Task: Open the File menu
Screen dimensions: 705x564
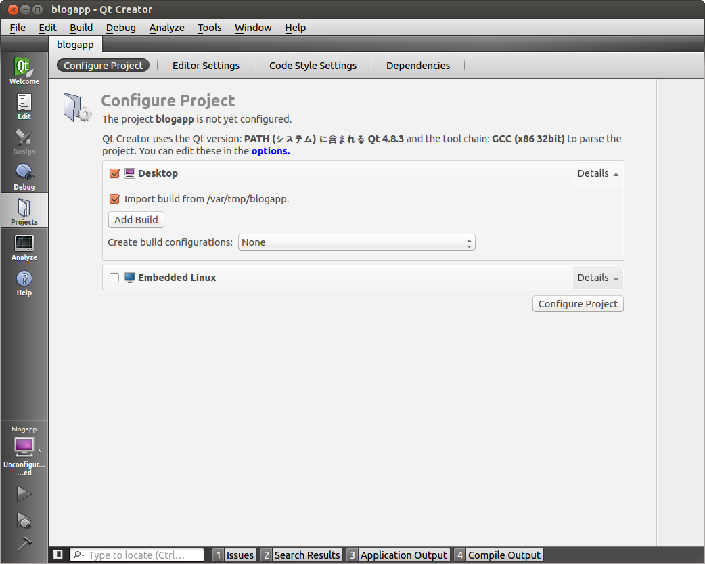Action: coord(18,28)
